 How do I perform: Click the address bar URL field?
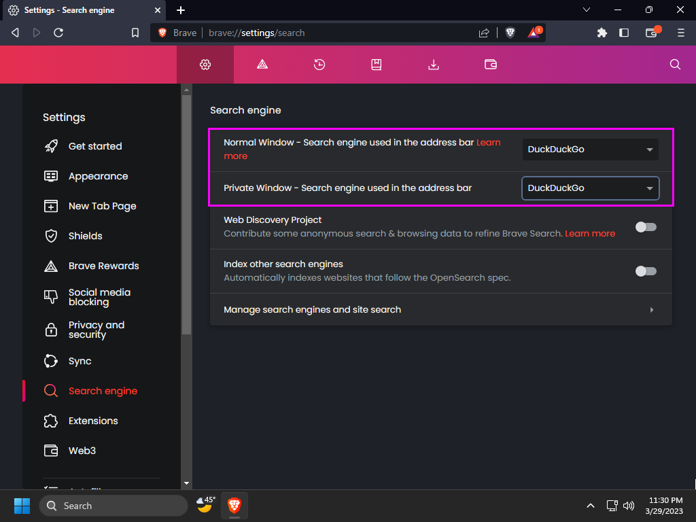tap(337, 33)
